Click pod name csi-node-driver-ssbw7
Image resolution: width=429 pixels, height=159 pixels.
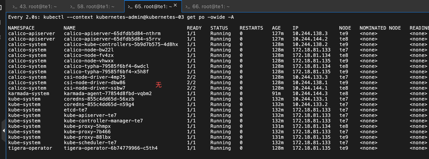95,88
